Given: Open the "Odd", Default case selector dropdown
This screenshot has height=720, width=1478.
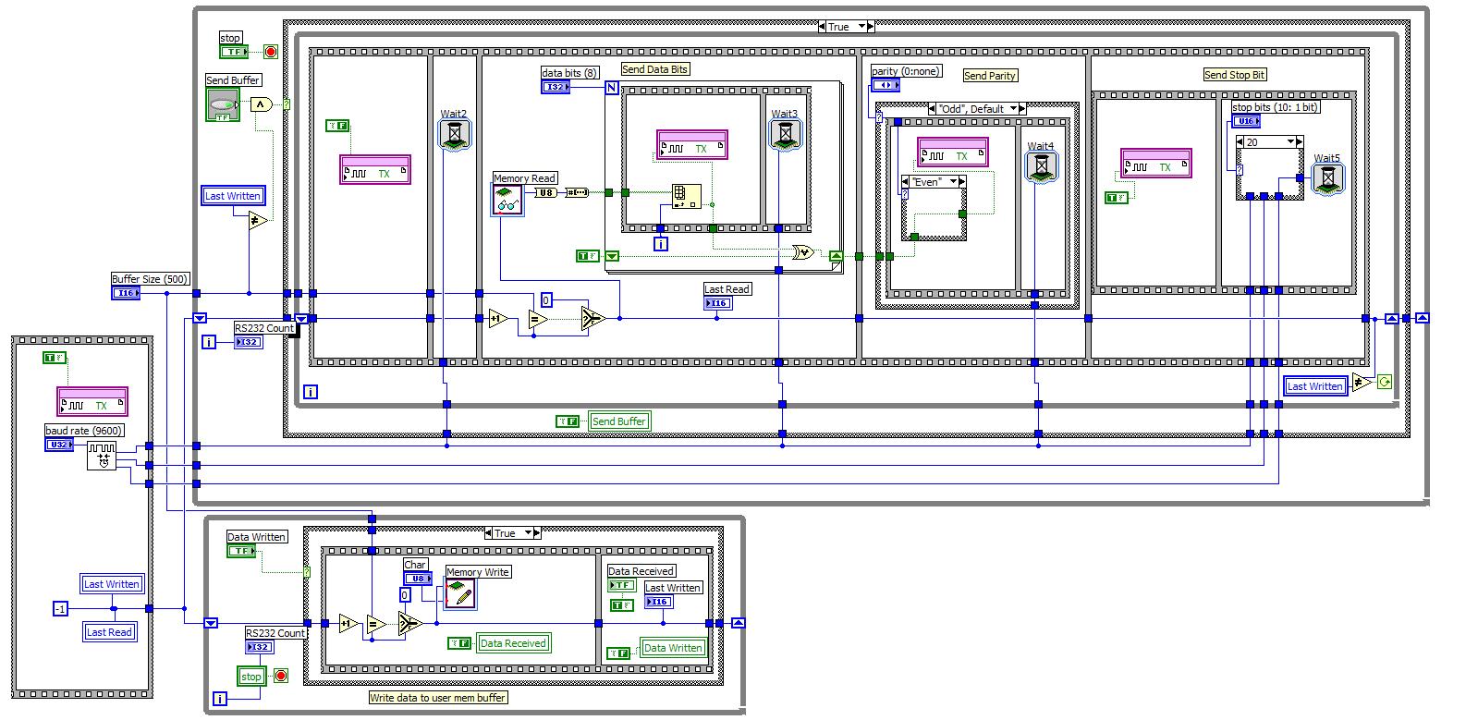Looking at the screenshot, I should (x=1013, y=109).
